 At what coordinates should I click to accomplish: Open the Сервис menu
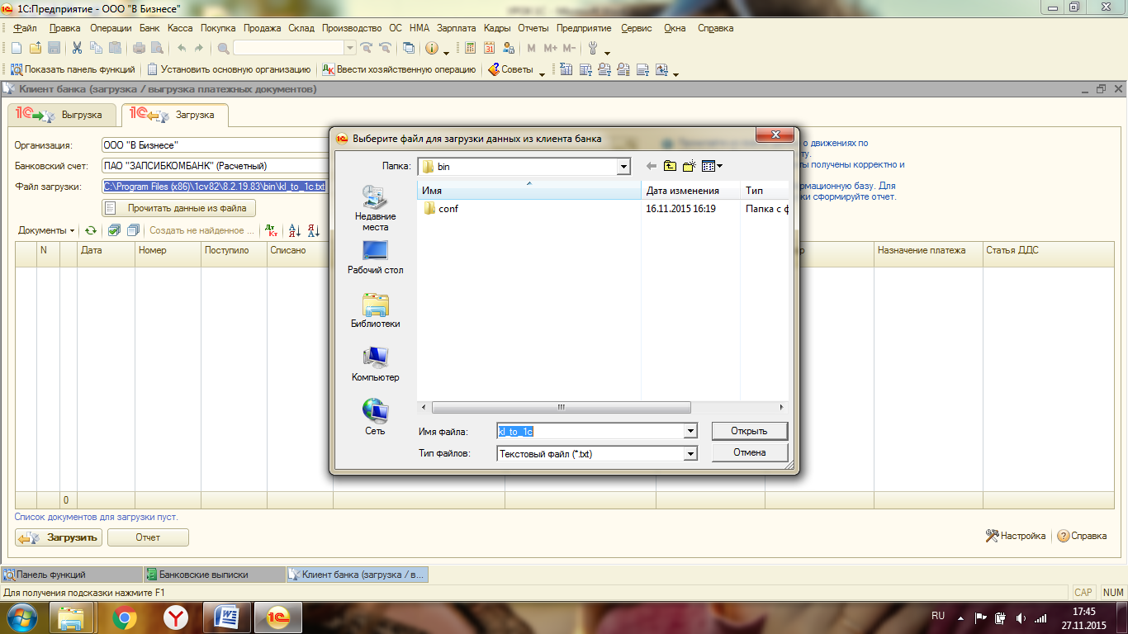pos(636,28)
